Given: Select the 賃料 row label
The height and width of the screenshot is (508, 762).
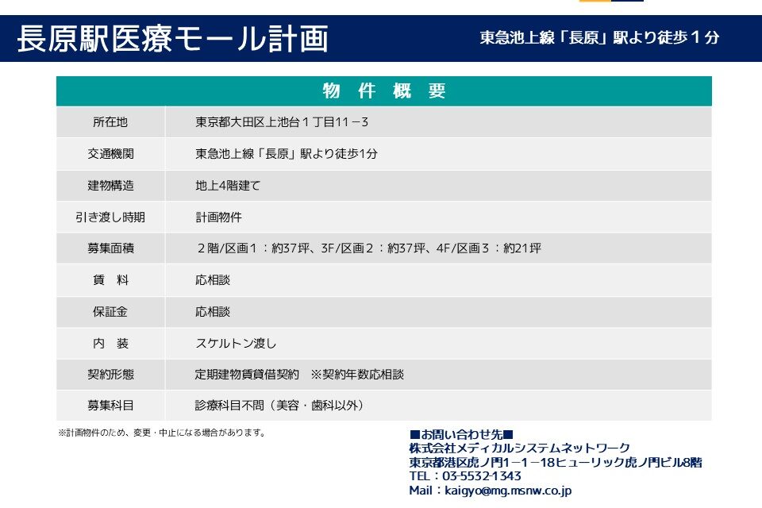Looking at the screenshot, I should pos(110,280).
